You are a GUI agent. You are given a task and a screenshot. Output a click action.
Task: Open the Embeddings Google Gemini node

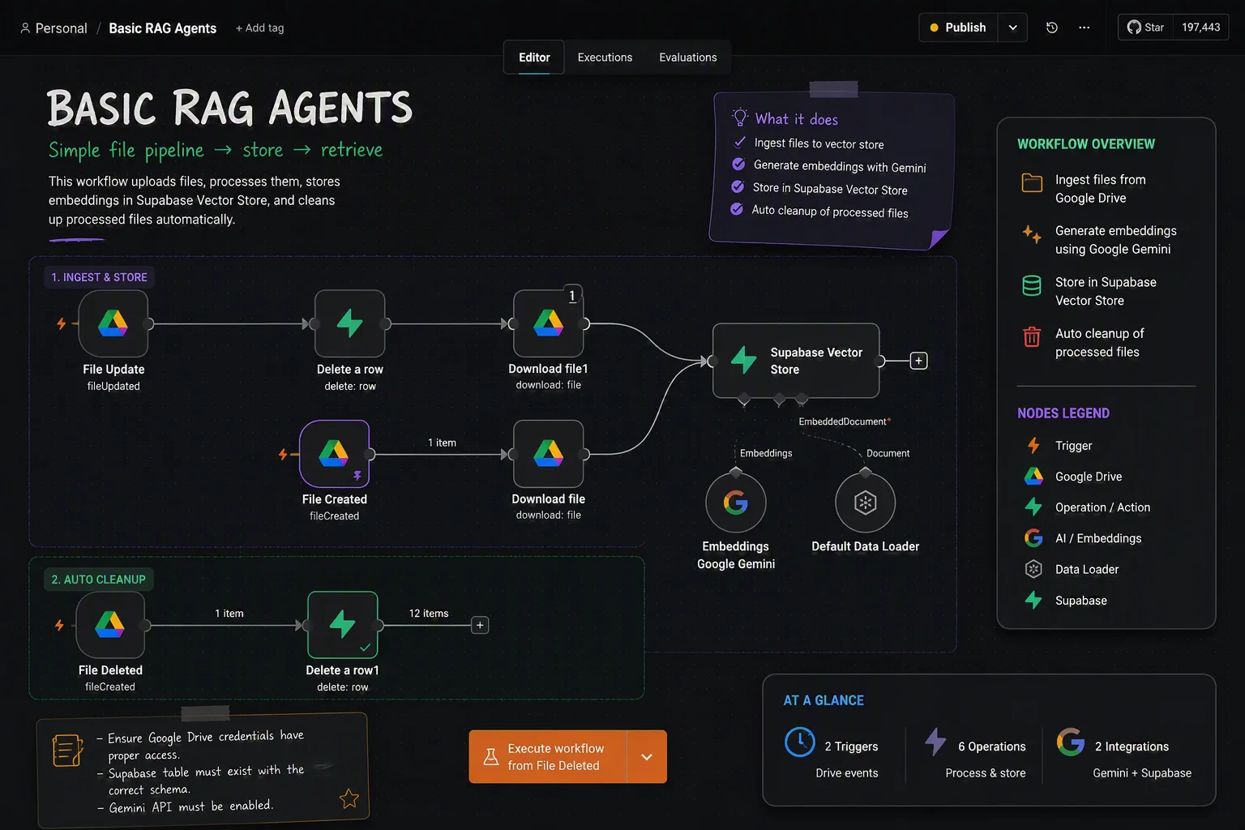[x=736, y=503]
